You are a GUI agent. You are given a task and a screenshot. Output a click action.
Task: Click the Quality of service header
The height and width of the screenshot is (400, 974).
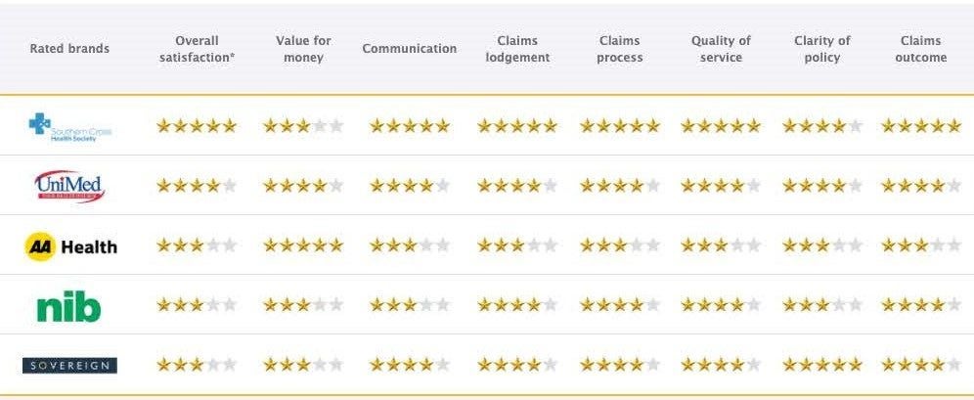pyautogui.click(x=721, y=49)
